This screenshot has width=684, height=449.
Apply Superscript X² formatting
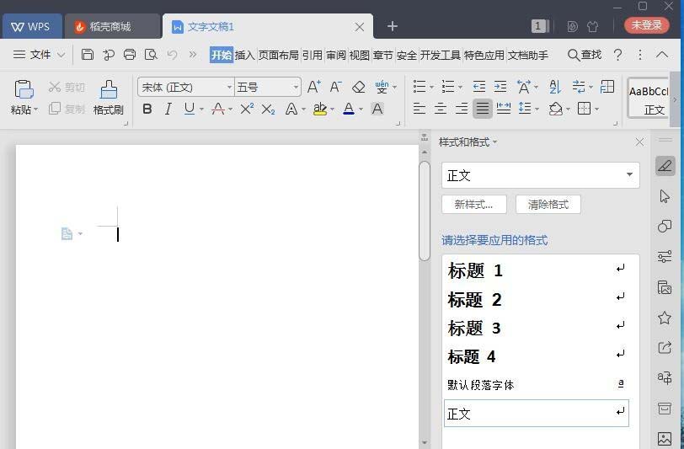coord(247,109)
